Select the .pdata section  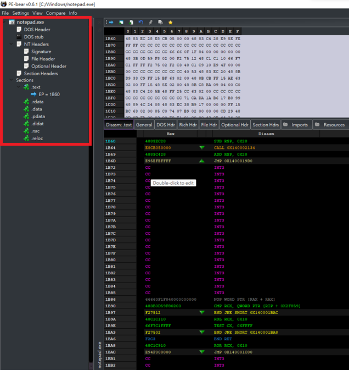pyautogui.click(x=38, y=117)
